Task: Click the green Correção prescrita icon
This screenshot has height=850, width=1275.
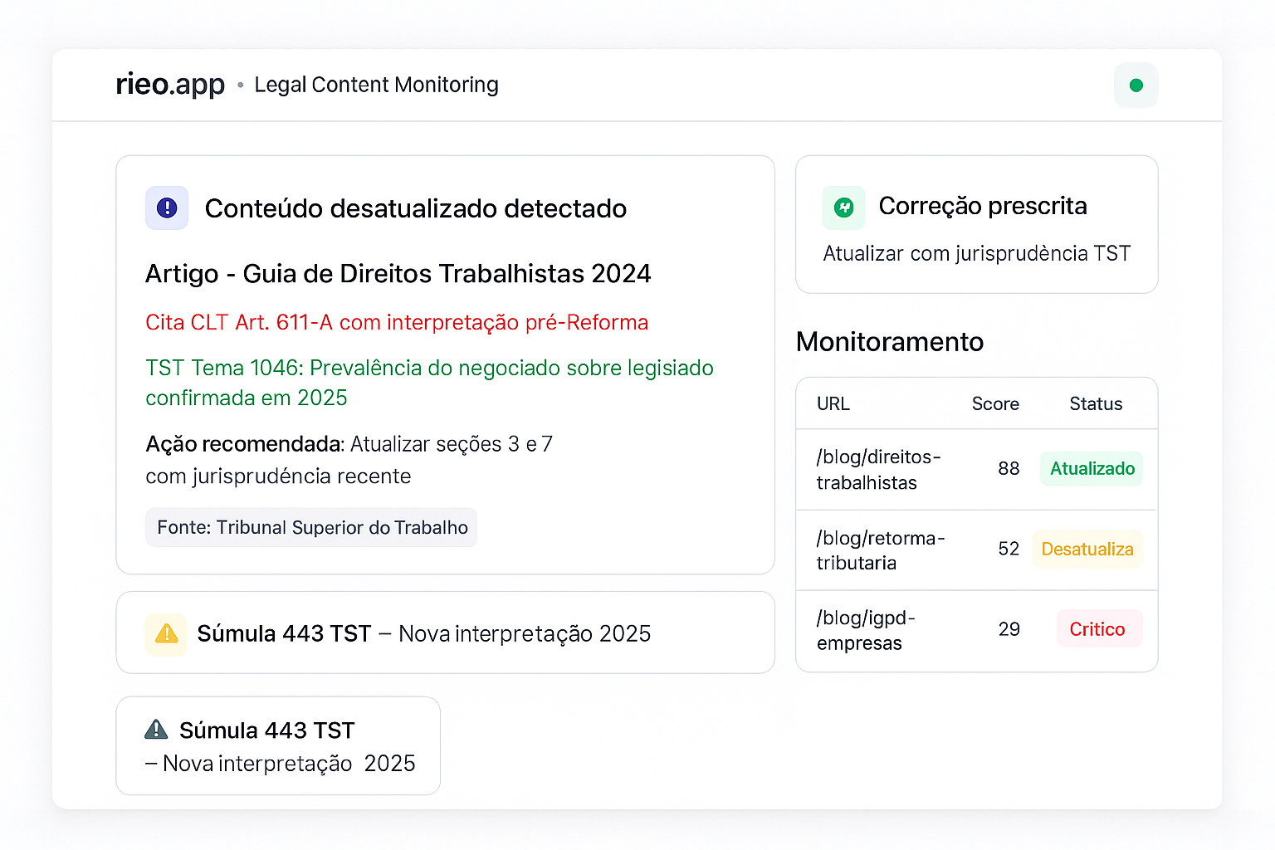Action: (843, 208)
